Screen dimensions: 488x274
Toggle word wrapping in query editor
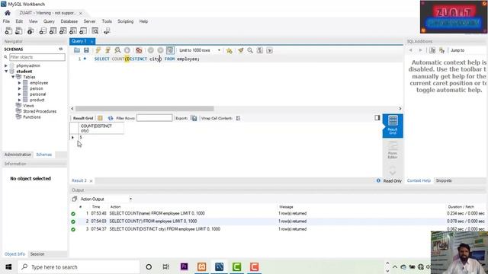pyautogui.click(x=269, y=50)
